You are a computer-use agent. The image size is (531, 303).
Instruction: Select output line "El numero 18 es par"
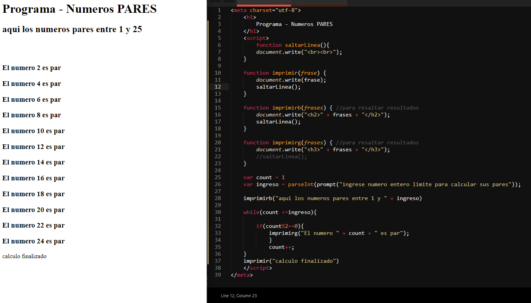pyautogui.click(x=33, y=194)
